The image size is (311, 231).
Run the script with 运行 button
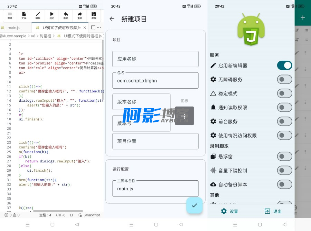click(52, 16)
